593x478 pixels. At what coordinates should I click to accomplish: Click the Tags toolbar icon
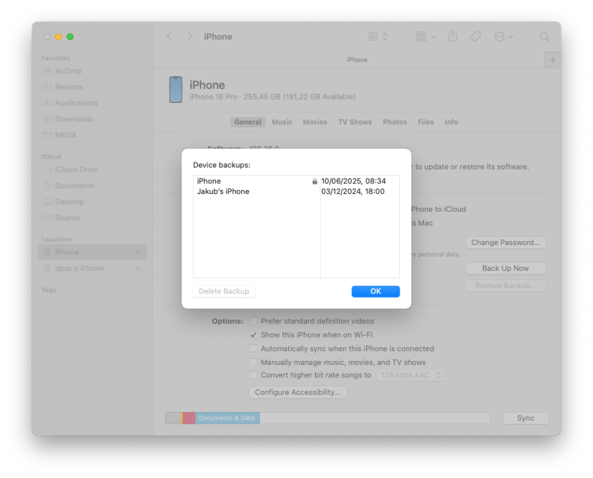475,37
